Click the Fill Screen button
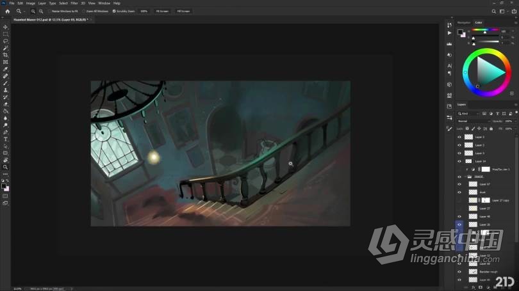The image size is (519, 291). 183,12
